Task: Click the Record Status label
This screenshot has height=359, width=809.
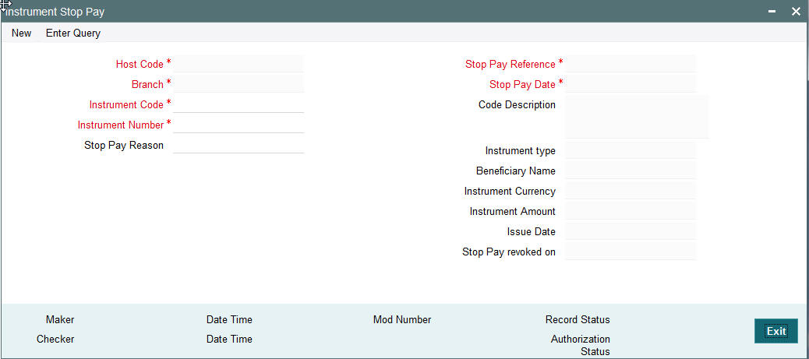Action: (578, 320)
